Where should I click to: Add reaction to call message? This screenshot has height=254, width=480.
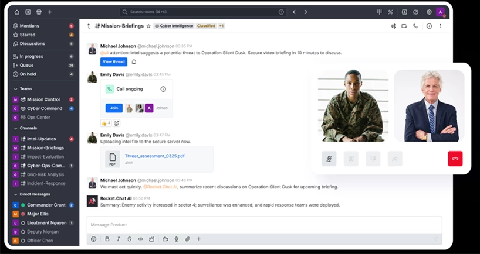pos(116,123)
